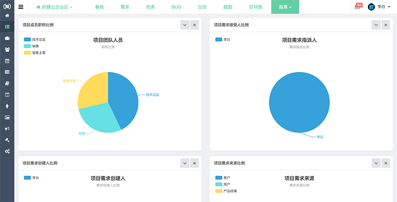Collapse the 项目需求来源比例 panel
Screen dimensions: 397x202
[376, 163]
